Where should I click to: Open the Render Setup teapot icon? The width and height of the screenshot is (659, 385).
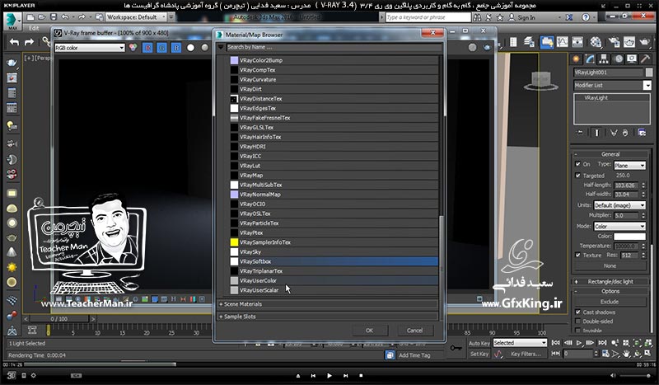[614, 42]
